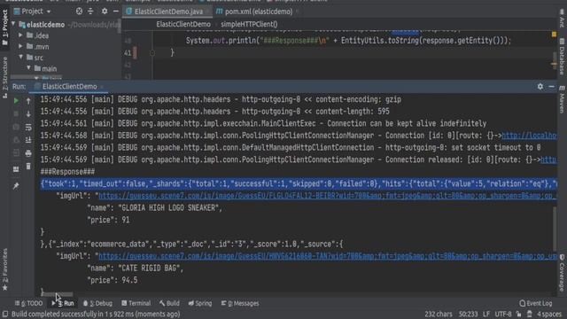Image resolution: width=567 pixels, height=319 pixels.
Task: Change LF line separator setting
Action: coord(486,315)
